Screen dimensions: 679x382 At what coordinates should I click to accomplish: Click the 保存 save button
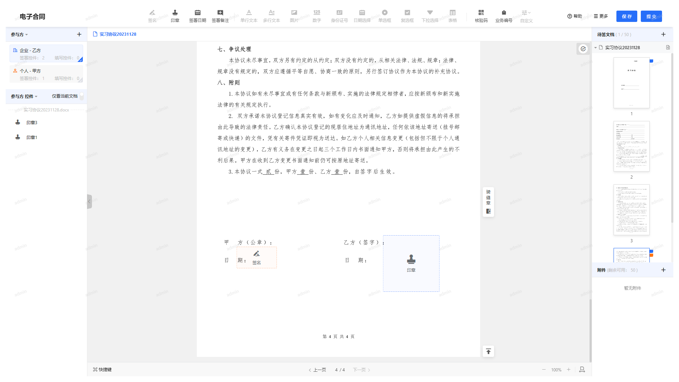click(x=627, y=16)
